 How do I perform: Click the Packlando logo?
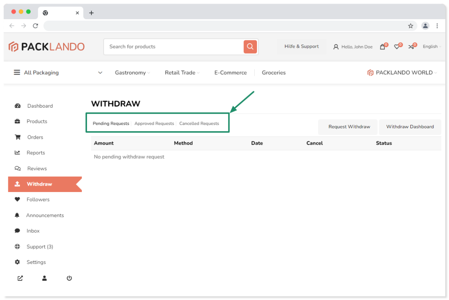47,46
